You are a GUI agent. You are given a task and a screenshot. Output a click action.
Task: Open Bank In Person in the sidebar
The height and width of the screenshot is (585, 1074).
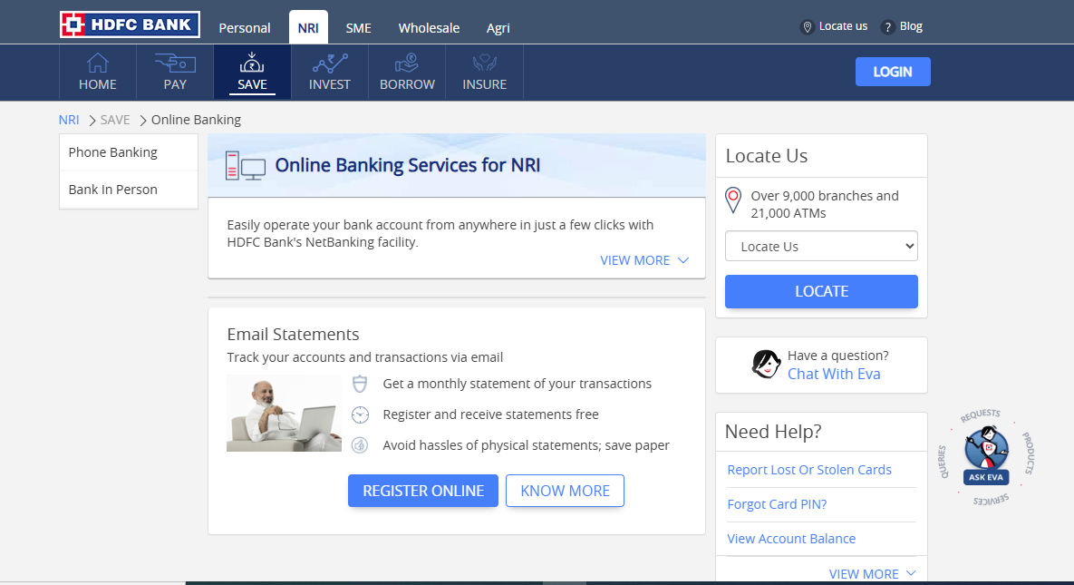point(129,190)
